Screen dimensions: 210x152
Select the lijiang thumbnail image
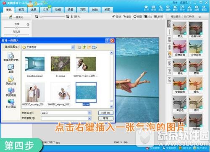60,64
